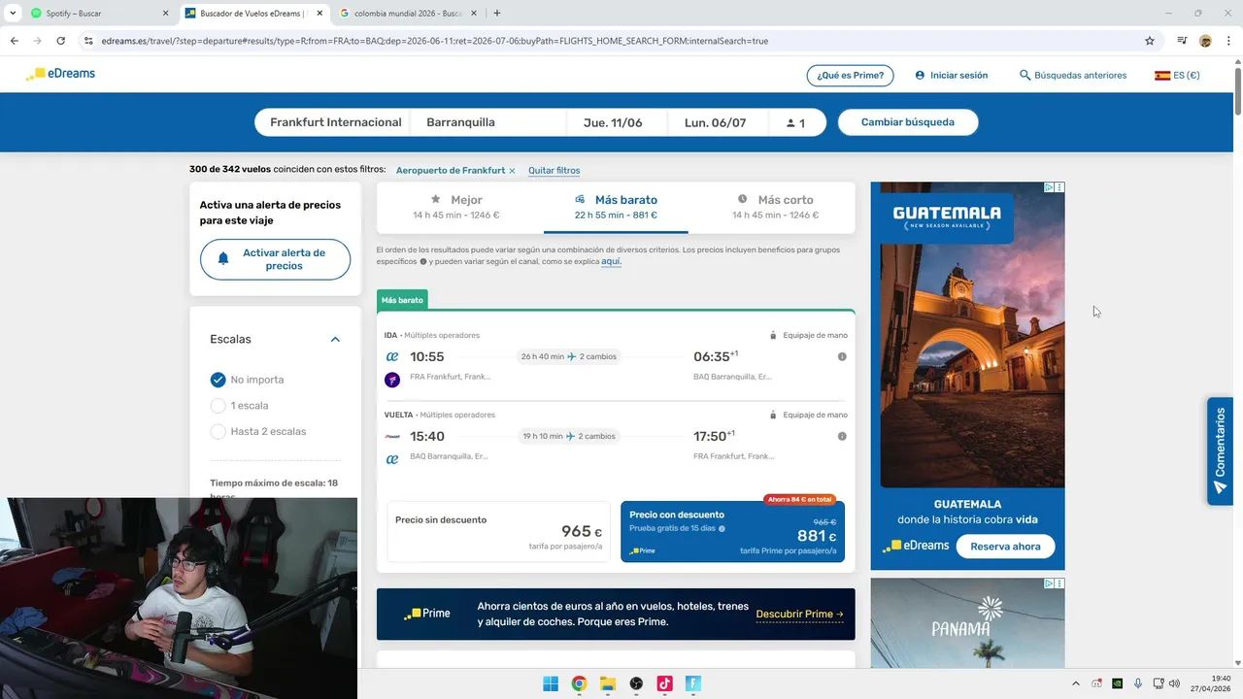Click the eDreams logo in header
The image size is (1243, 699).
point(60,74)
